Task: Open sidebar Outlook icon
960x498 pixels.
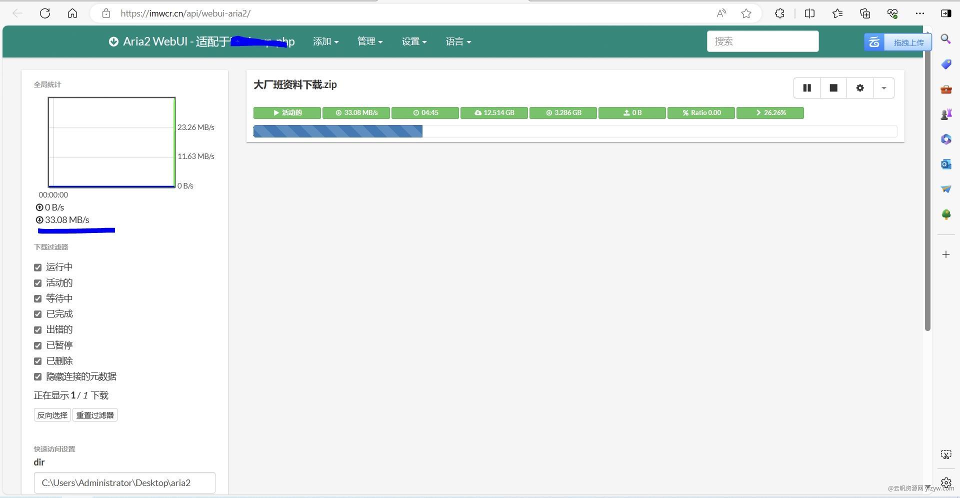Action: [946, 164]
